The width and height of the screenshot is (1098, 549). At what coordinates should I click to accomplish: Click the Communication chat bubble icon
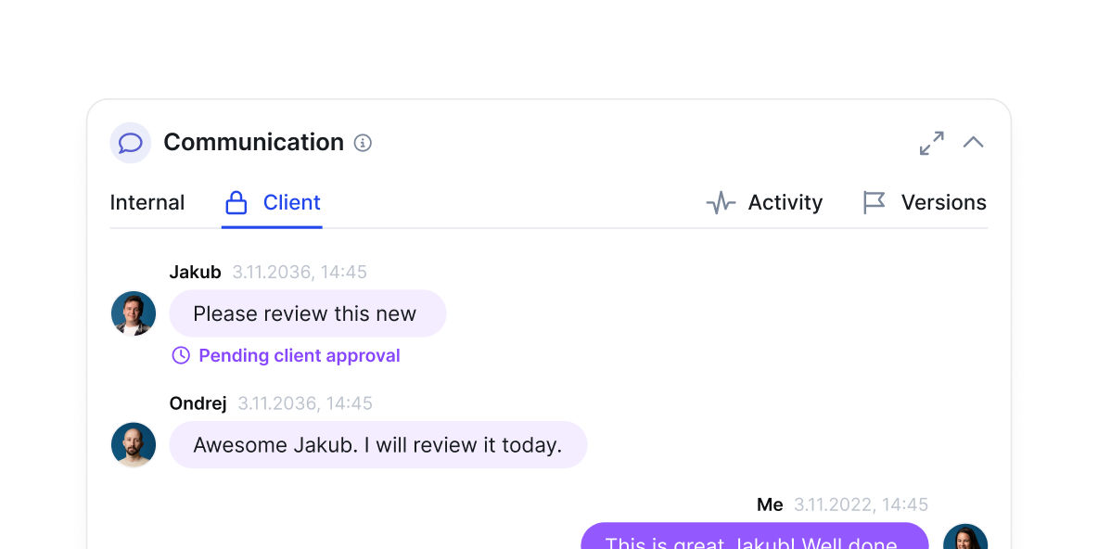[x=131, y=143]
